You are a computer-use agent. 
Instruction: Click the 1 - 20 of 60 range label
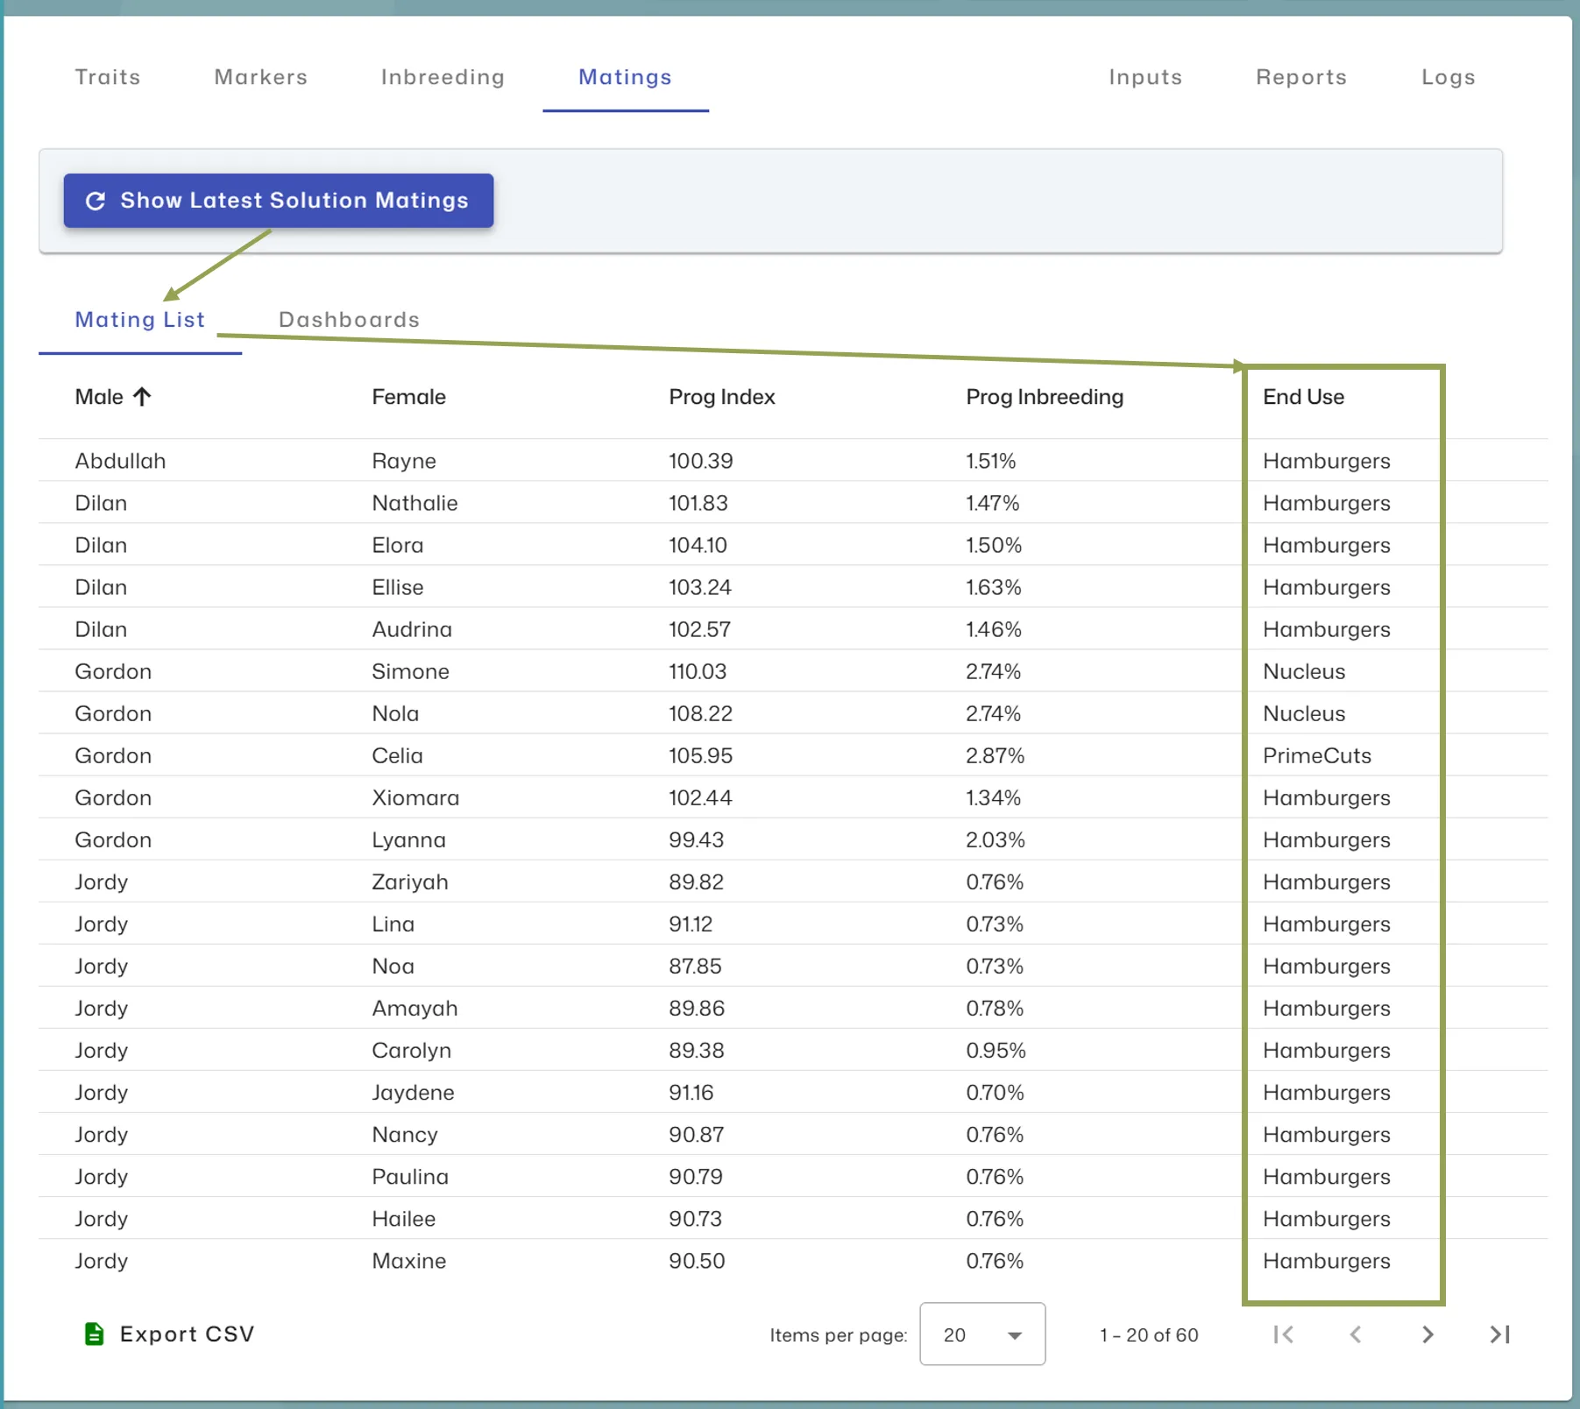point(1149,1335)
